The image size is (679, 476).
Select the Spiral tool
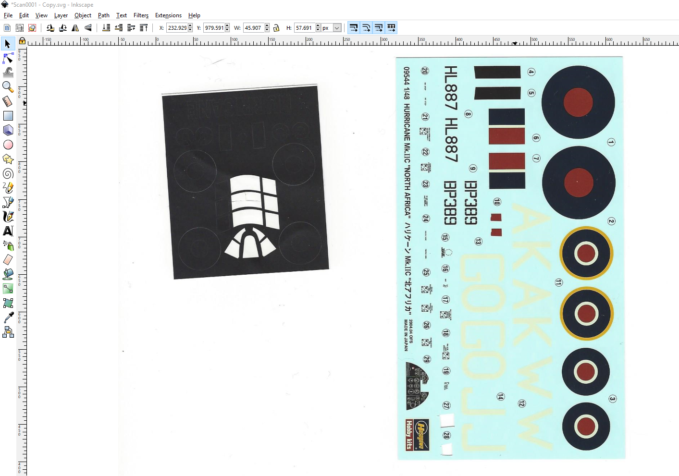[x=8, y=173]
